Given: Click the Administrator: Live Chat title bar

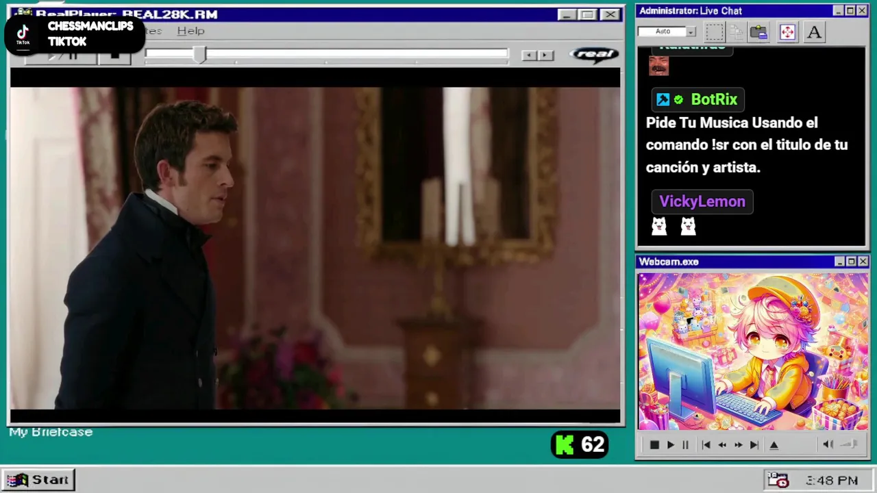Looking at the screenshot, I should coord(752,11).
